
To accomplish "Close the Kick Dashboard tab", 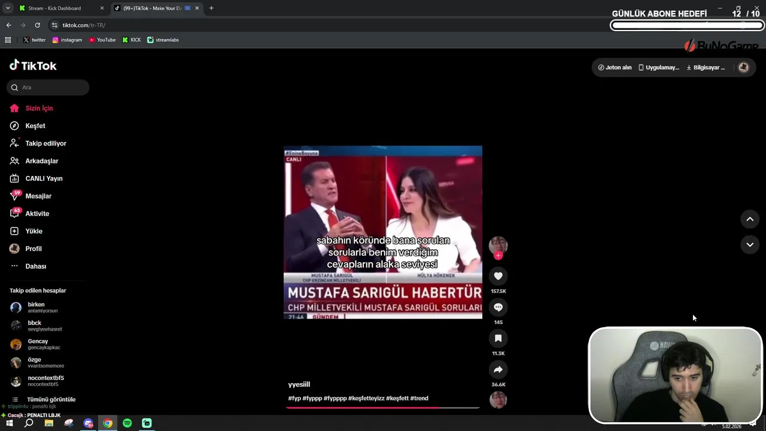I will (x=102, y=8).
